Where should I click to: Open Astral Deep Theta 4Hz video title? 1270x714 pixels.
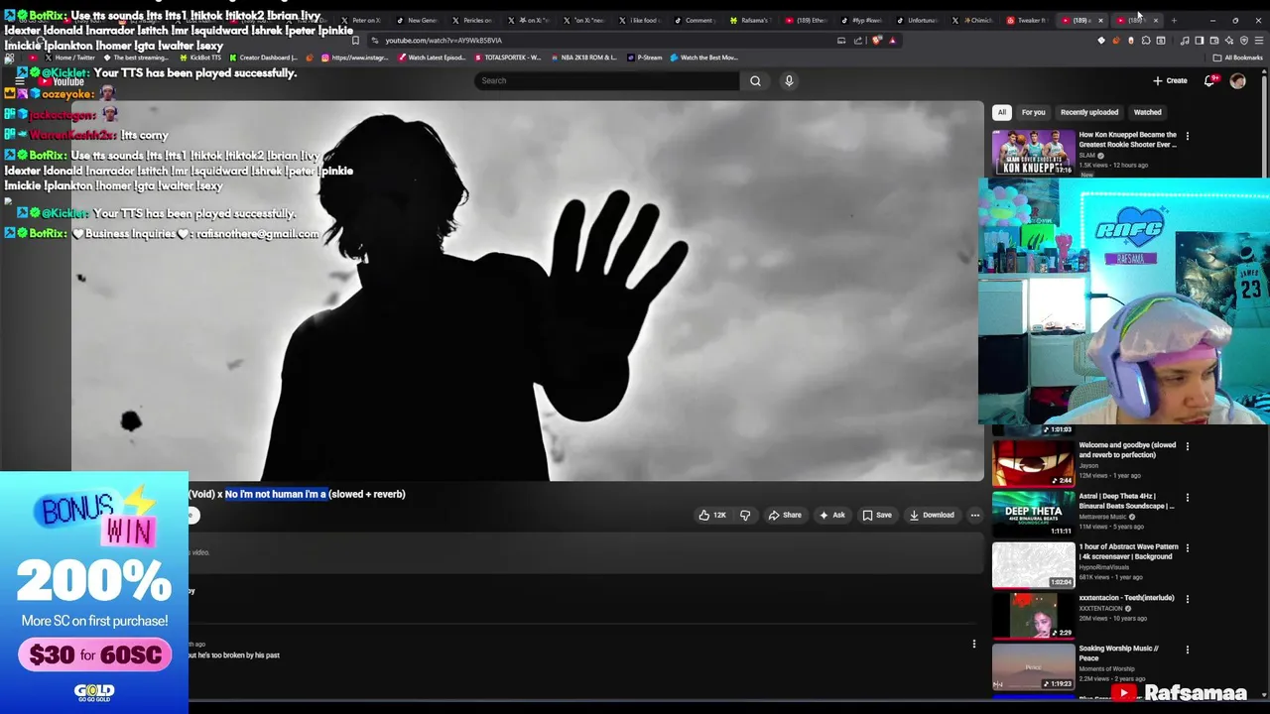pos(1126,501)
